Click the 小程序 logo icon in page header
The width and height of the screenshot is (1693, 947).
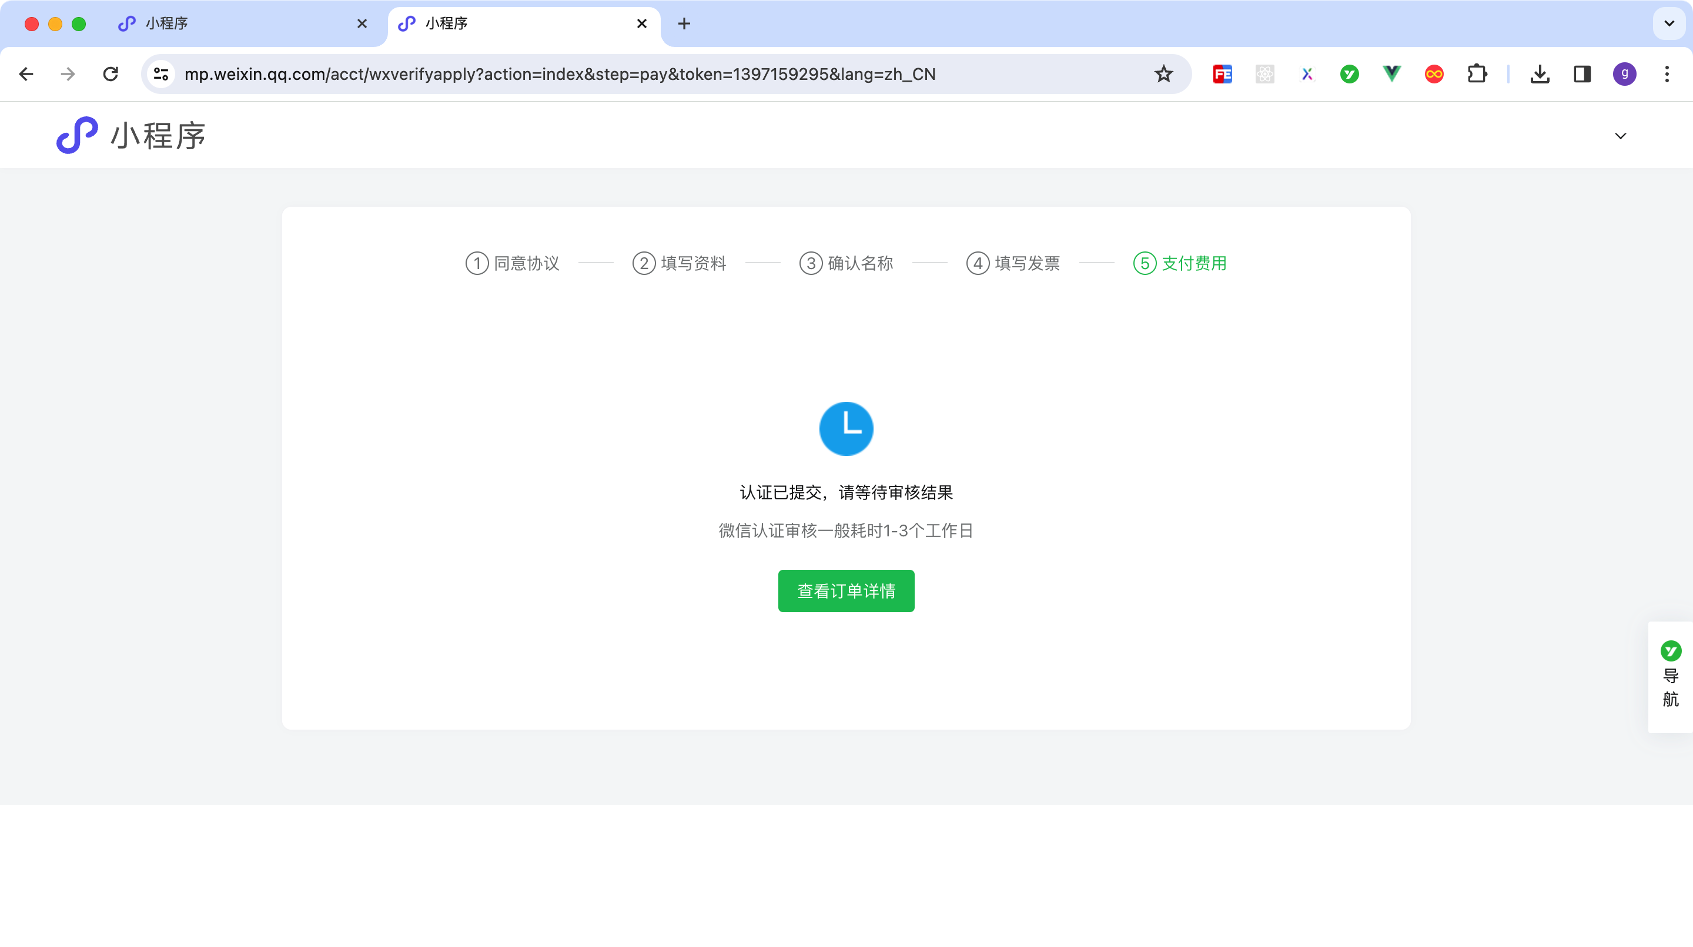(x=77, y=135)
